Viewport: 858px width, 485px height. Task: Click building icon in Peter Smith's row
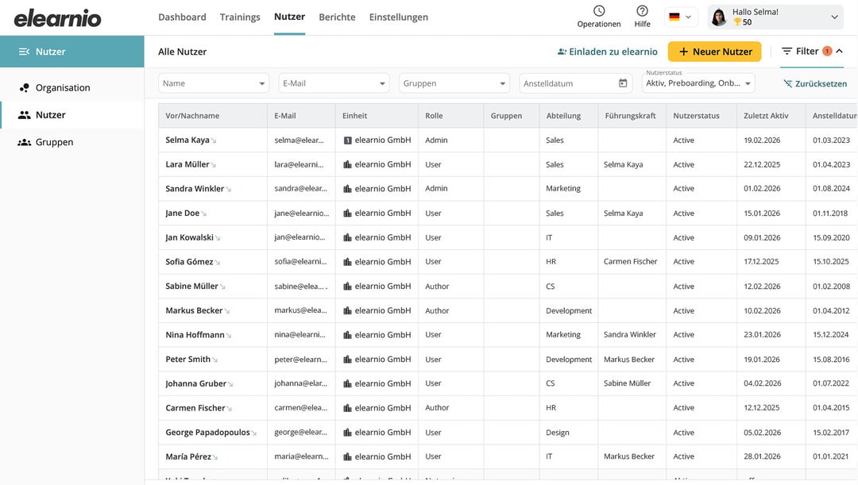tap(347, 360)
